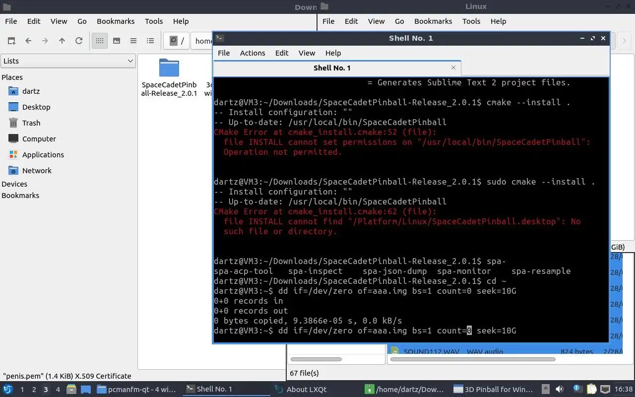Switch to compact list view
This screenshot has width=635, height=397.
click(x=133, y=41)
